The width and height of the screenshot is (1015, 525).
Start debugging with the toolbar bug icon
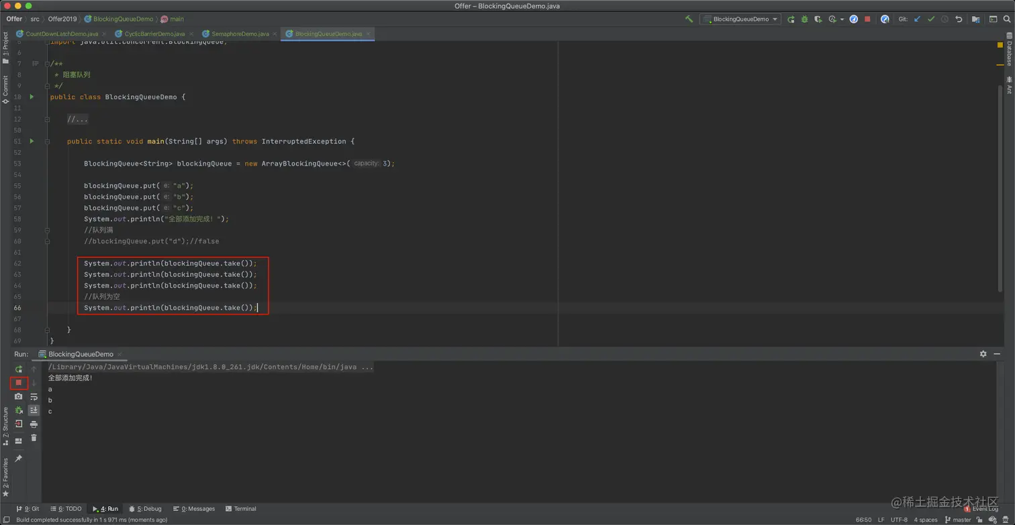(x=804, y=19)
